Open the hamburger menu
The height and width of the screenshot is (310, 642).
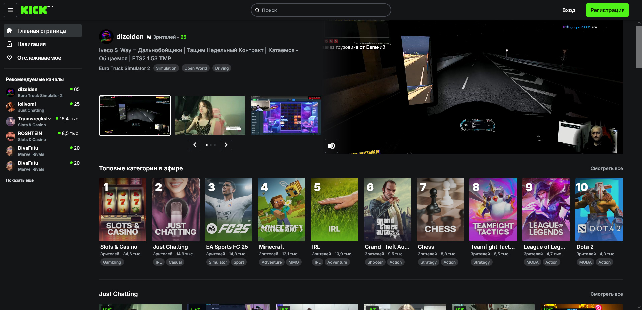coord(11,10)
